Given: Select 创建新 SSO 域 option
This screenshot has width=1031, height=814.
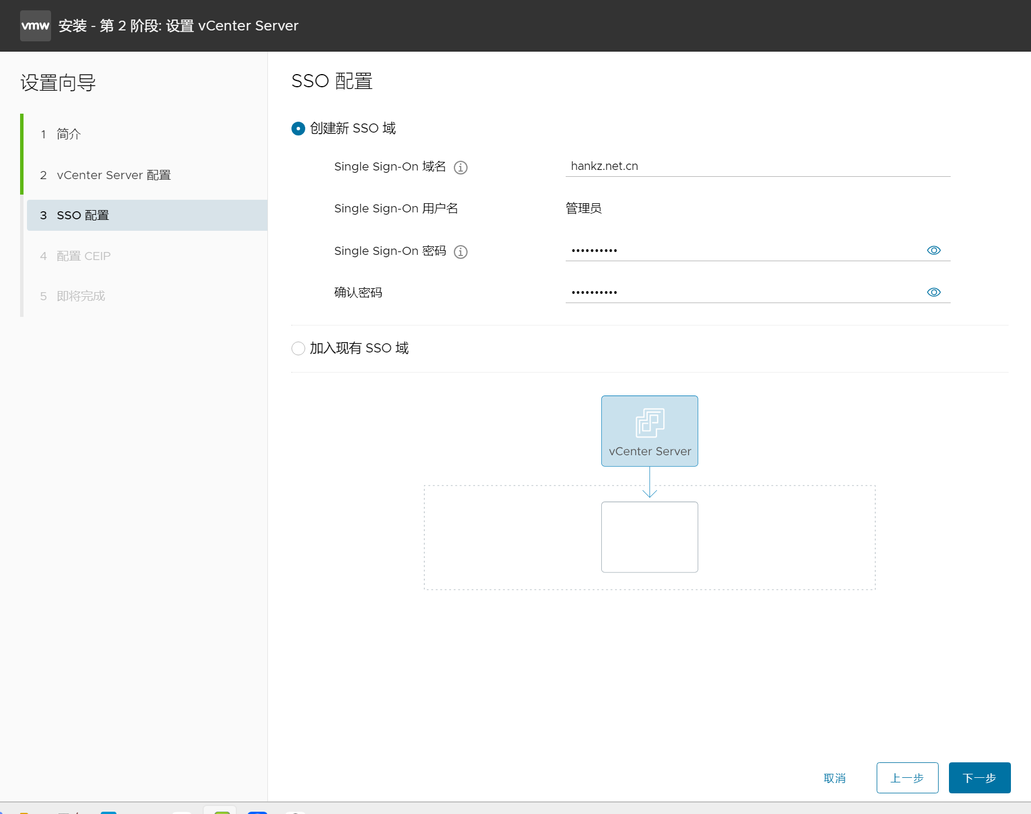Looking at the screenshot, I should (x=298, y=129).
